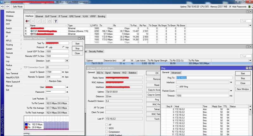Enable the Random Data checkbox
253x136 pixels.
[47, 81]
